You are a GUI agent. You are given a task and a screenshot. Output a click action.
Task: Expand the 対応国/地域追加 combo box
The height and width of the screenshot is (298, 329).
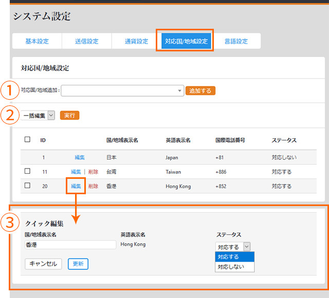(x=122, y=90)
